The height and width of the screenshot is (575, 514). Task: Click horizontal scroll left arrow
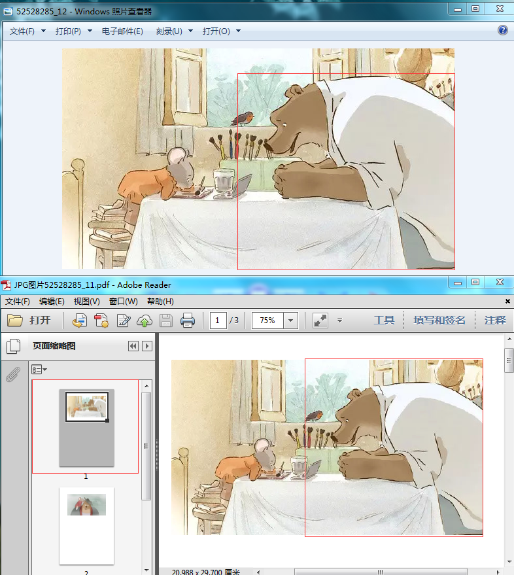(258, 572)
